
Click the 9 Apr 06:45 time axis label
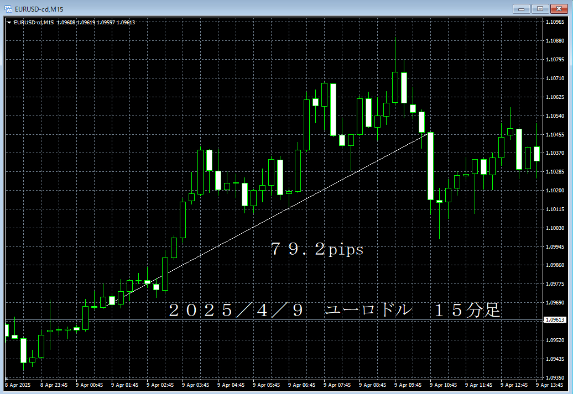click(x=301, y=385)
